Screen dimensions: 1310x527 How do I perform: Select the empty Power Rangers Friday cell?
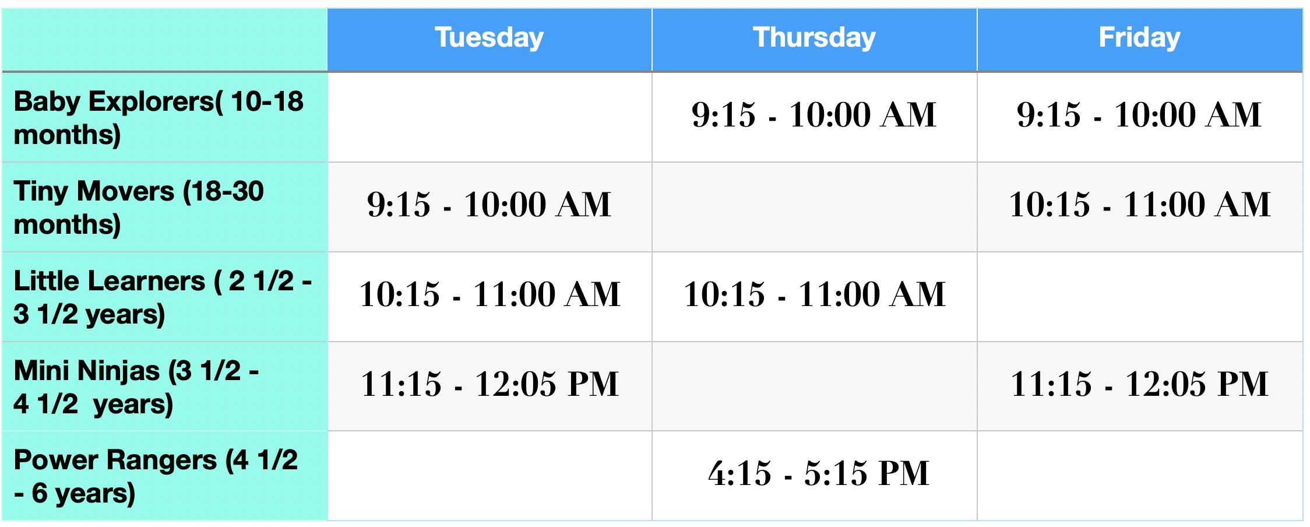pyautogui.click(x=1139, y=476)
